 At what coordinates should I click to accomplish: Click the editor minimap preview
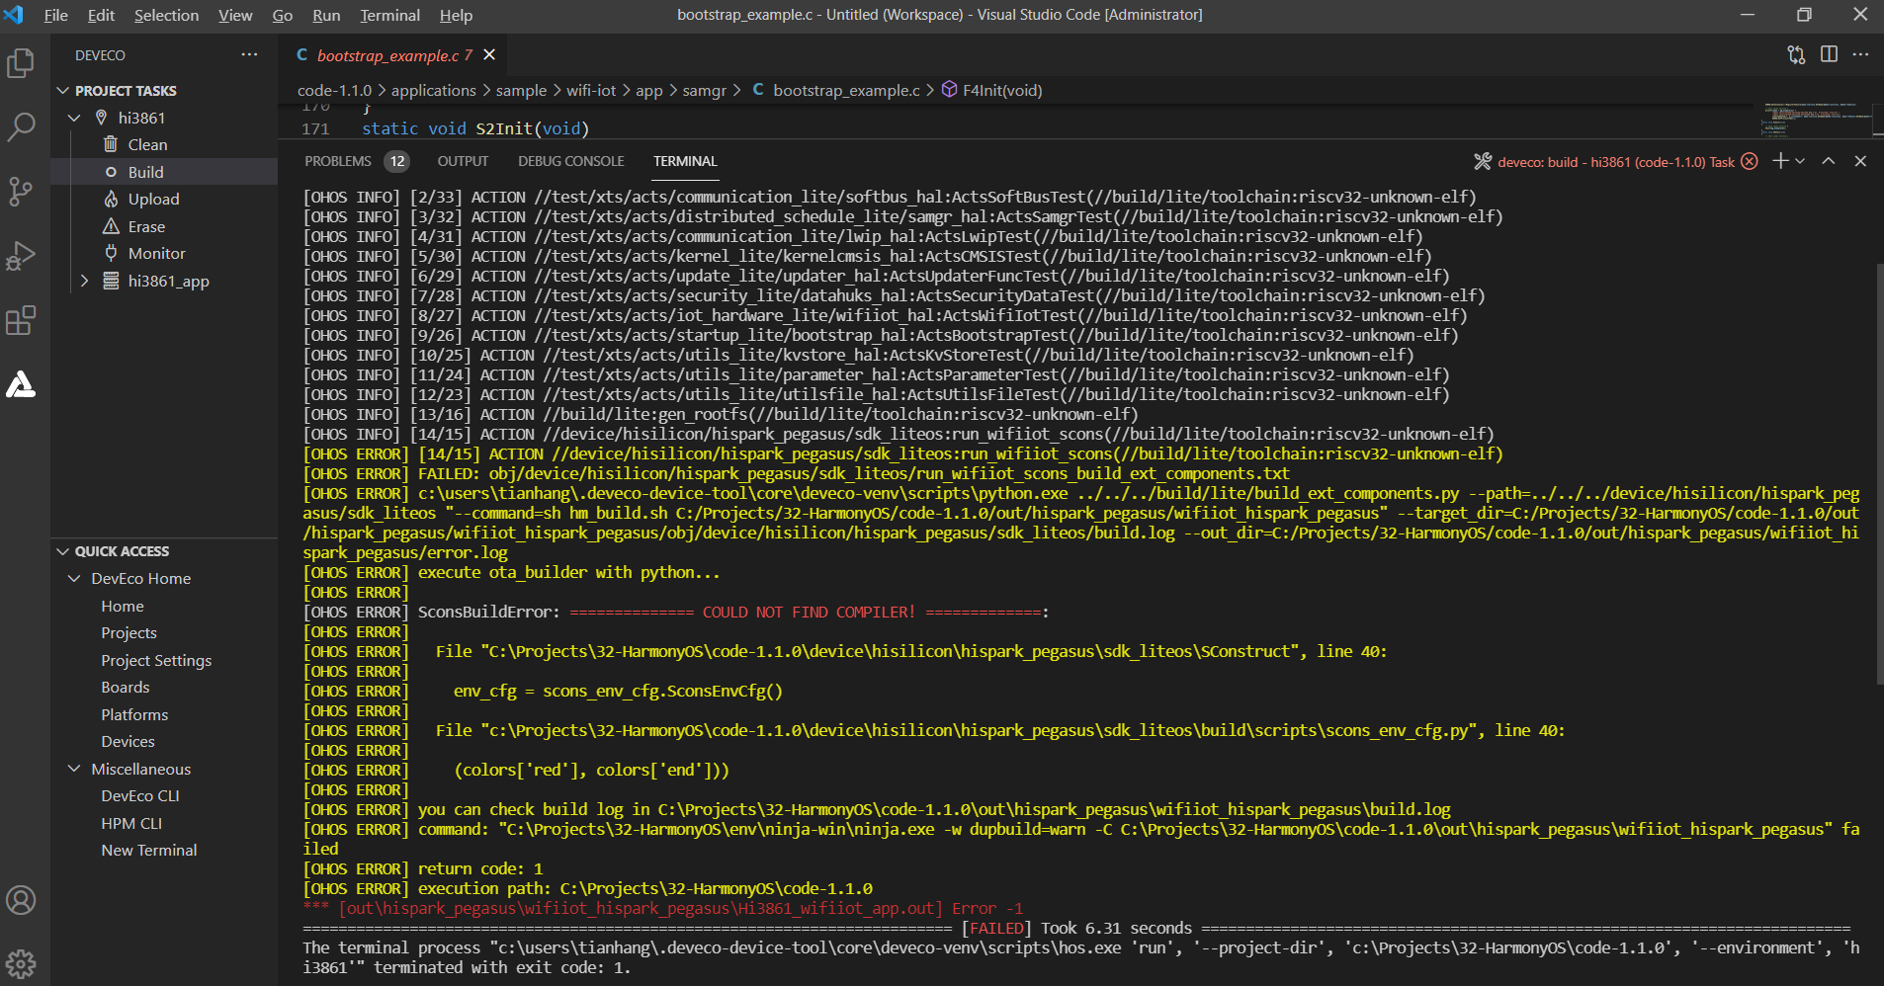[x=1815, y=119]
